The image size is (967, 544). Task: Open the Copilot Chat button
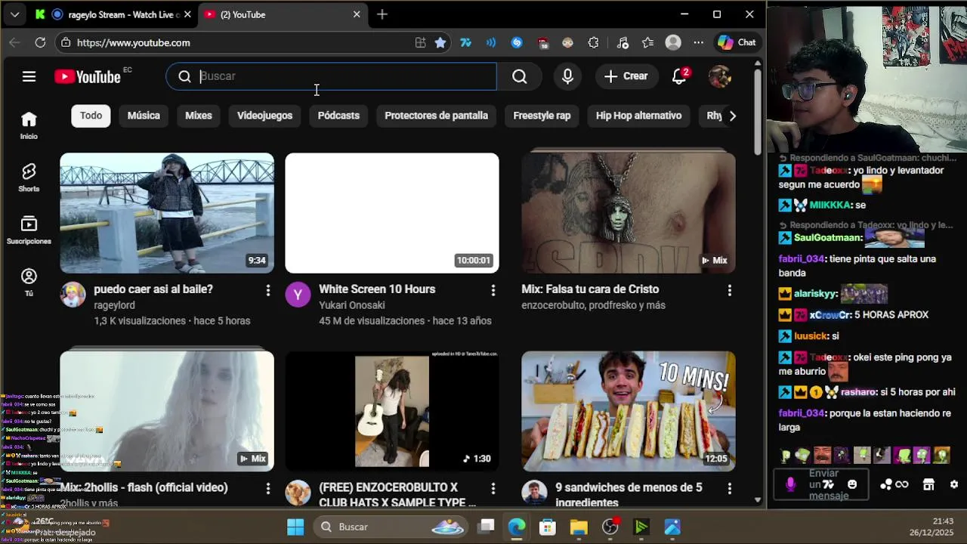coord(737,43)
